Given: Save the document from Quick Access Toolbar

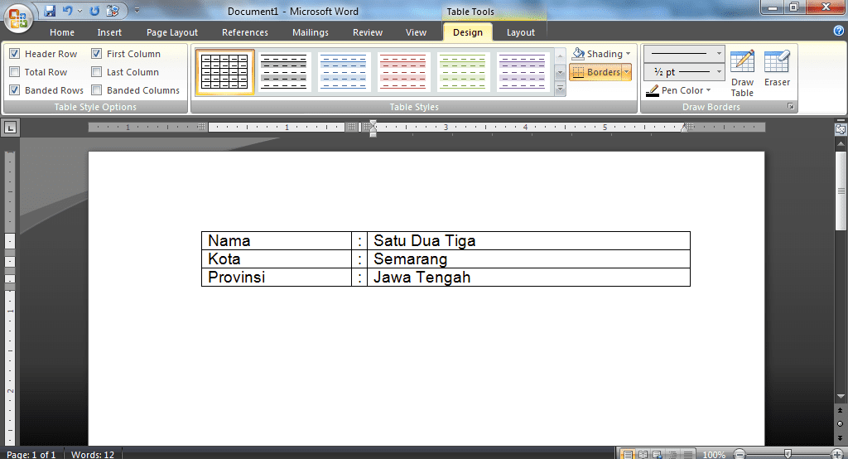Looking at the screenshot, I should 50,11.
